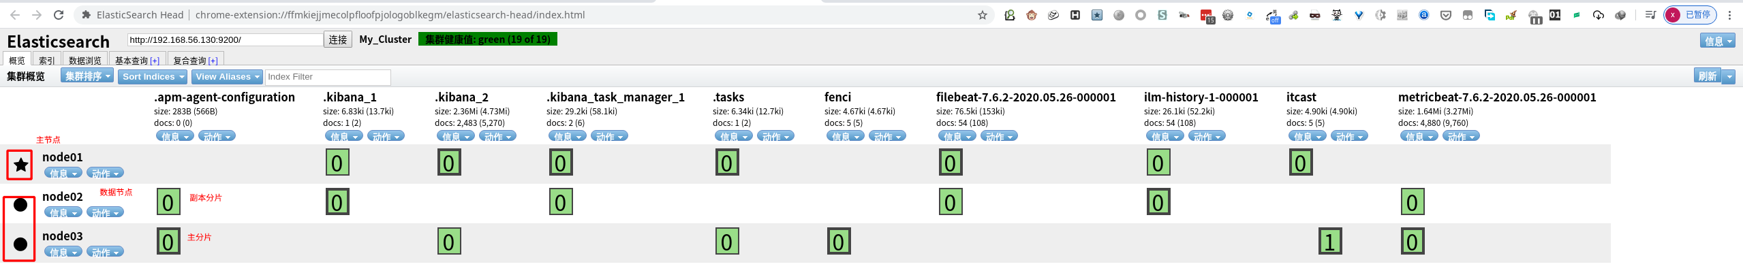Open the View Aliases dropdown

(x=227, y=77)
